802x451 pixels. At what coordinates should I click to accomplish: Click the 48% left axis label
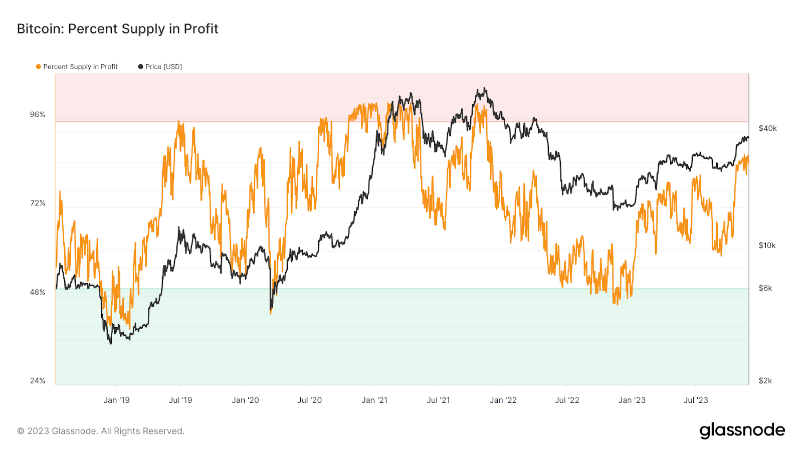38,292
